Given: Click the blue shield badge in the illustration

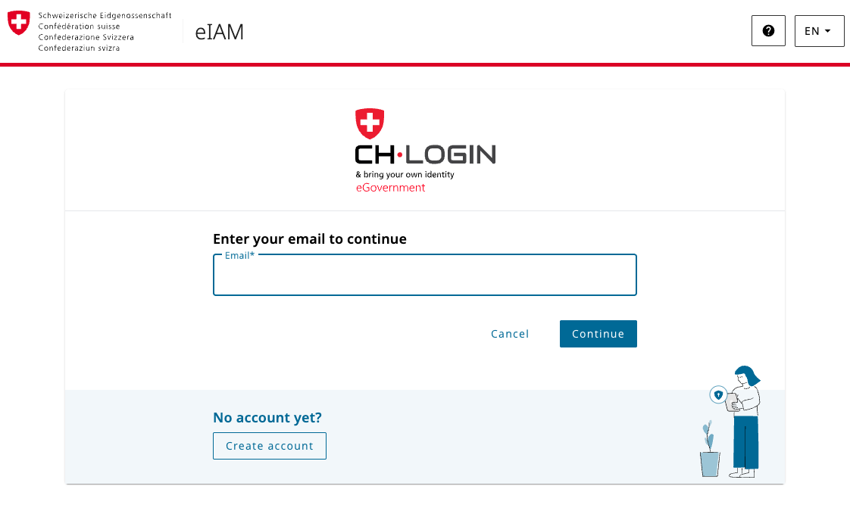Looking at the screenshot, I should 718,394.
